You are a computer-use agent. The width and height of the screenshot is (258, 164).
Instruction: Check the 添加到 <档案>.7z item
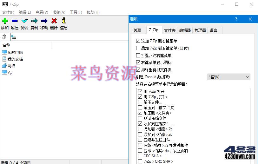[x=140, y=129]
